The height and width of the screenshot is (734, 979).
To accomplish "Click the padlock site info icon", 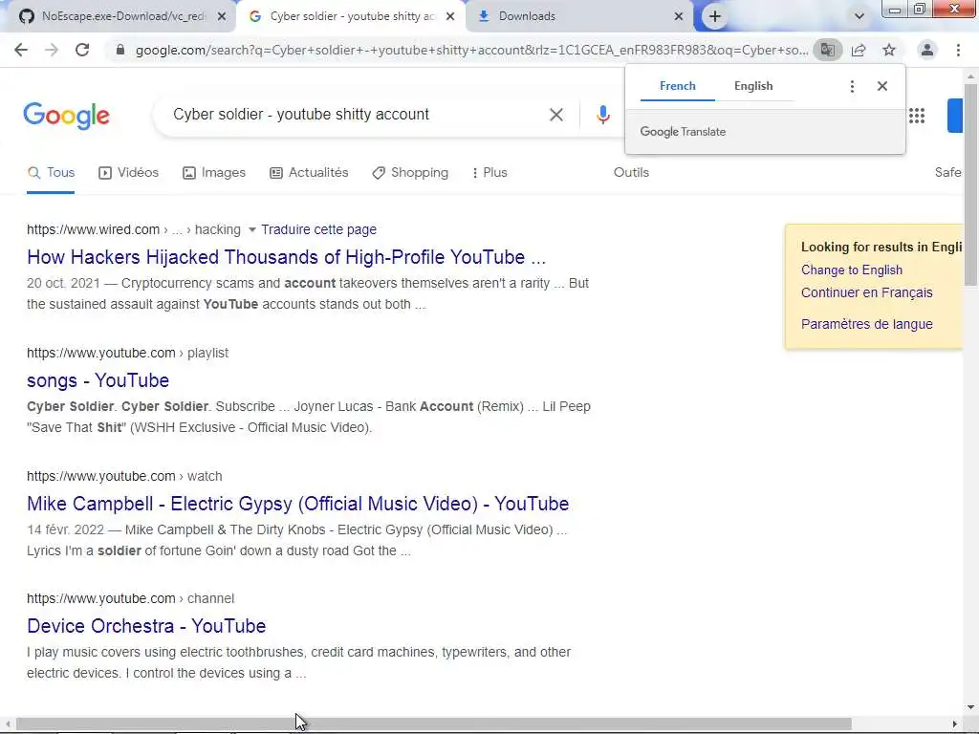I will click(120, 50).
